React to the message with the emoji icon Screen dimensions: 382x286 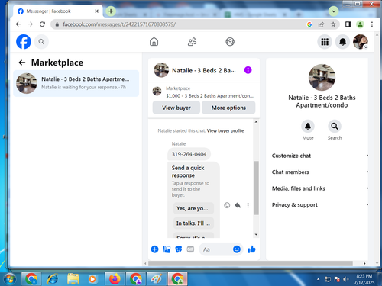pos(227,205)
